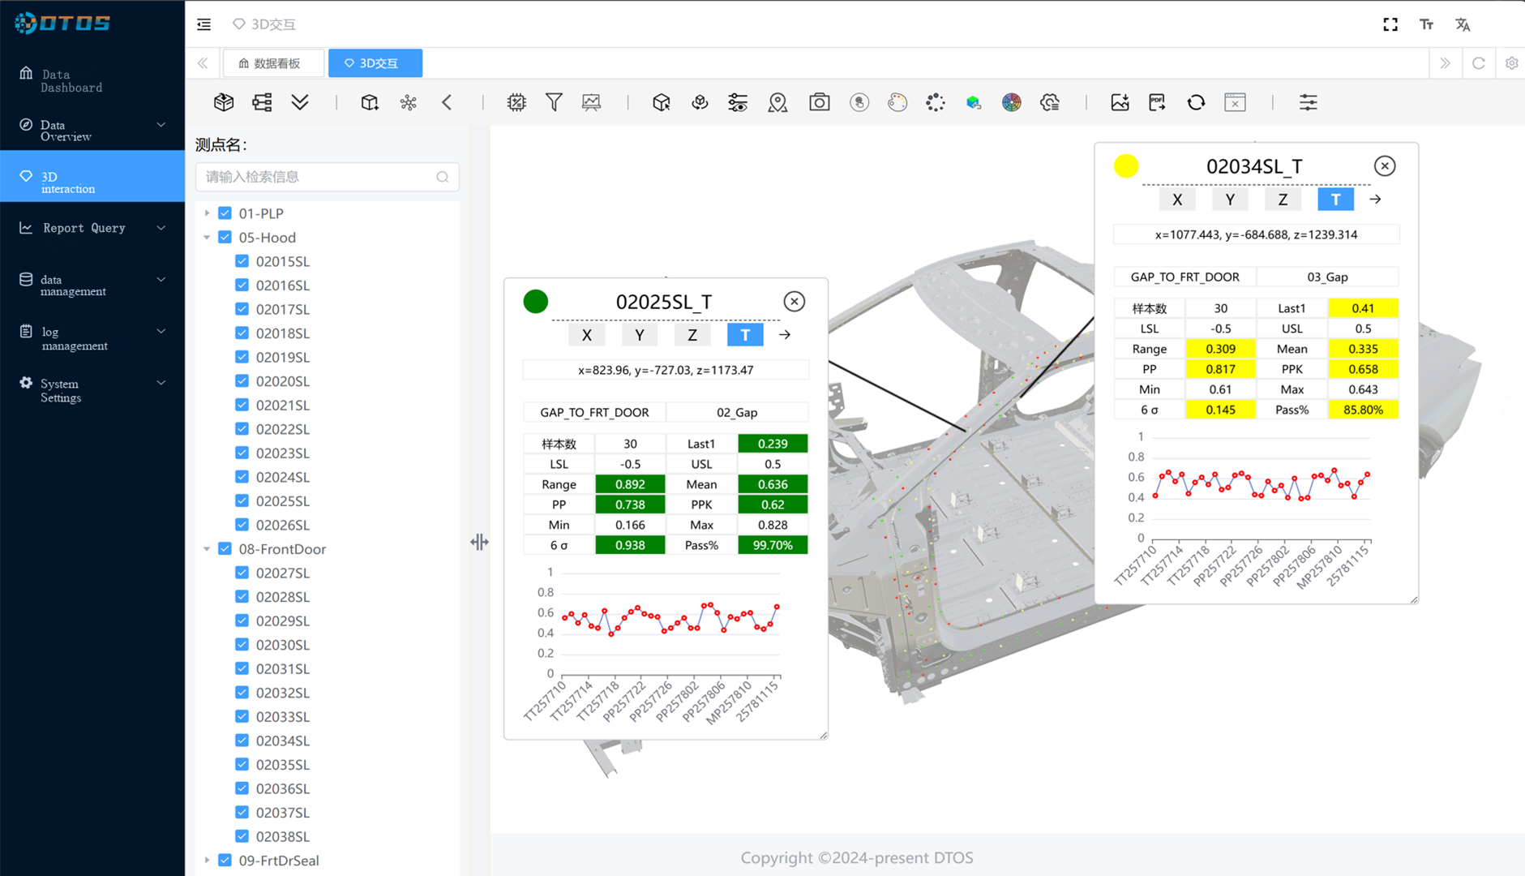
Task: Click the location pin marker icon
Action: (x=777, y=102)
